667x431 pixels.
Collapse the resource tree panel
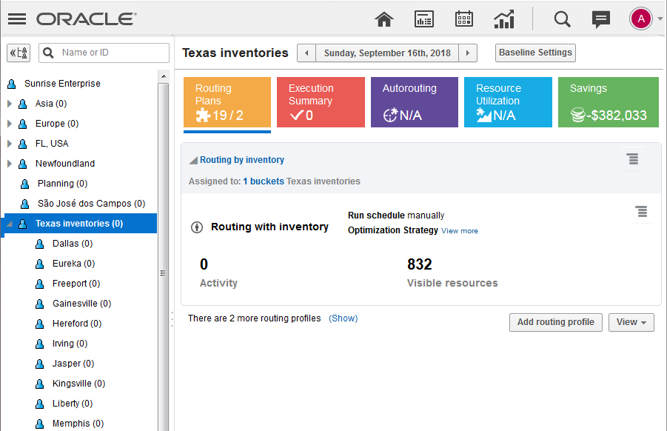point(19,53)
